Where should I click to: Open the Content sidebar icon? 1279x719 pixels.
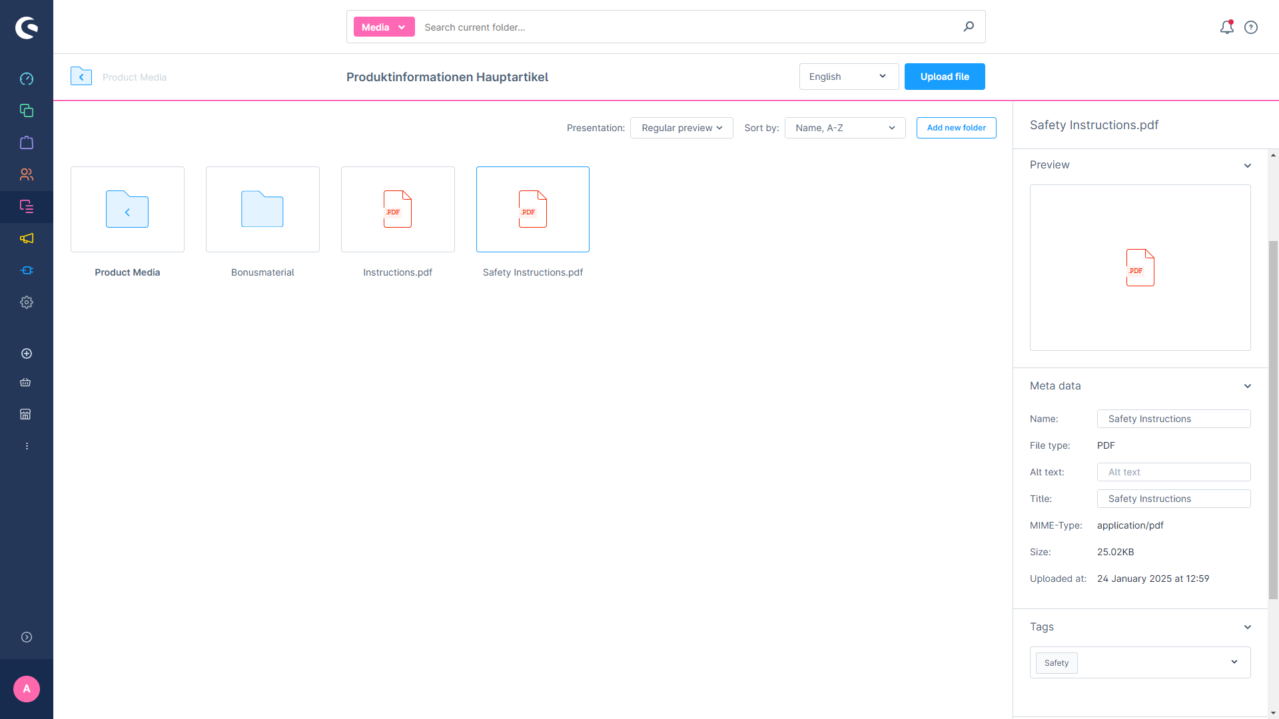pos(27,206)
